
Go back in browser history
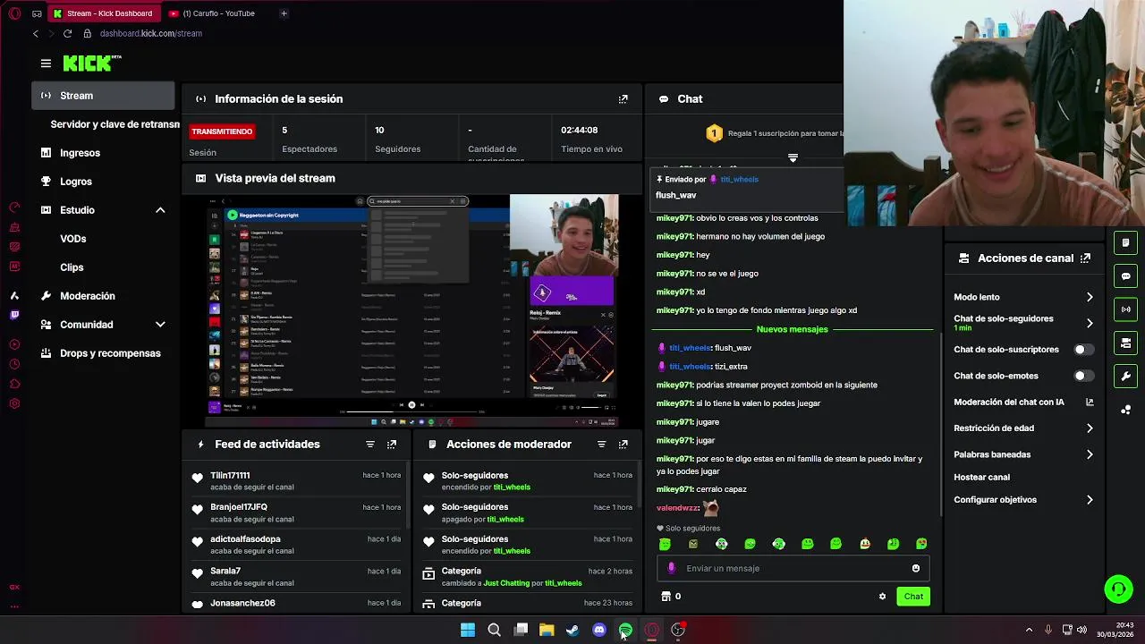click(x=36, y=33)
